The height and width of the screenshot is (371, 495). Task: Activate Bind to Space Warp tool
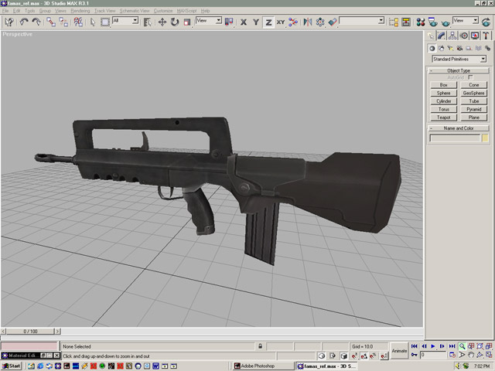click(77, 22)
